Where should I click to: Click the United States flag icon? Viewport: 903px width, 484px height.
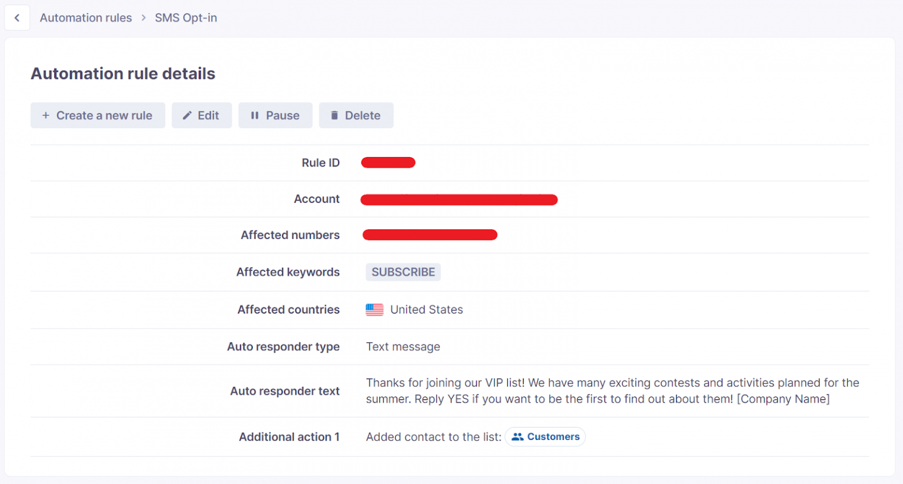(x=374, y=309)
